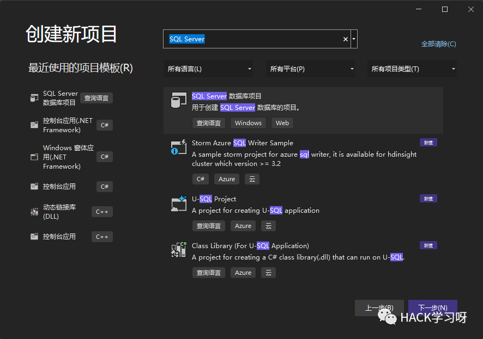
Task: Click the 查询语言 tag in recent templates
Action: click(x=96, y=98)
